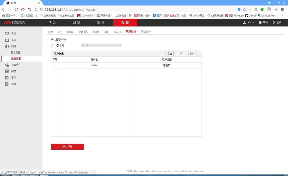
Task: Open the 网络服务 tab
Action: coord(146,32)
